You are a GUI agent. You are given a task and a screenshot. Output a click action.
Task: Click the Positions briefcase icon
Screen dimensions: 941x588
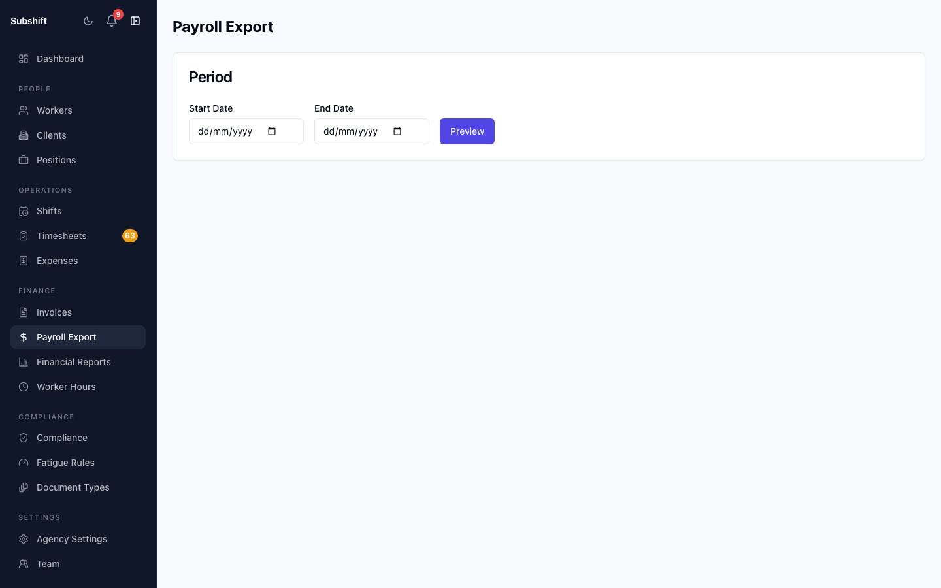tap(24, 160)
